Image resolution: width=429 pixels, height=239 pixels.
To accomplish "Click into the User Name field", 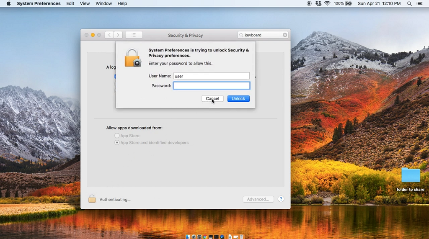I will [212, 76].
